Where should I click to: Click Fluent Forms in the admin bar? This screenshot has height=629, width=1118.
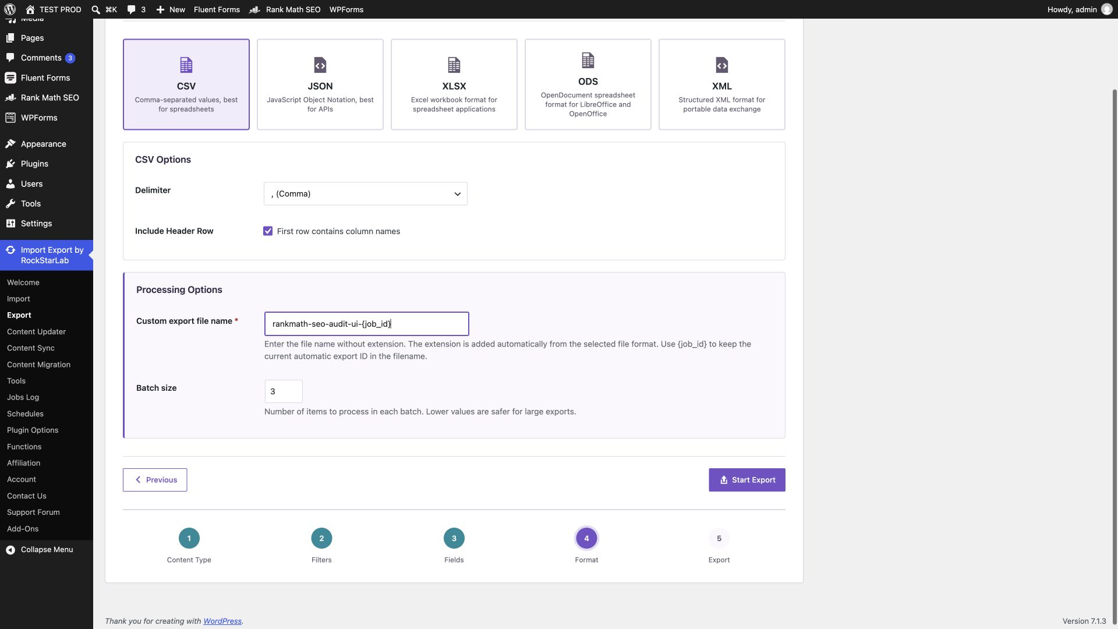[x=217, y=9]
